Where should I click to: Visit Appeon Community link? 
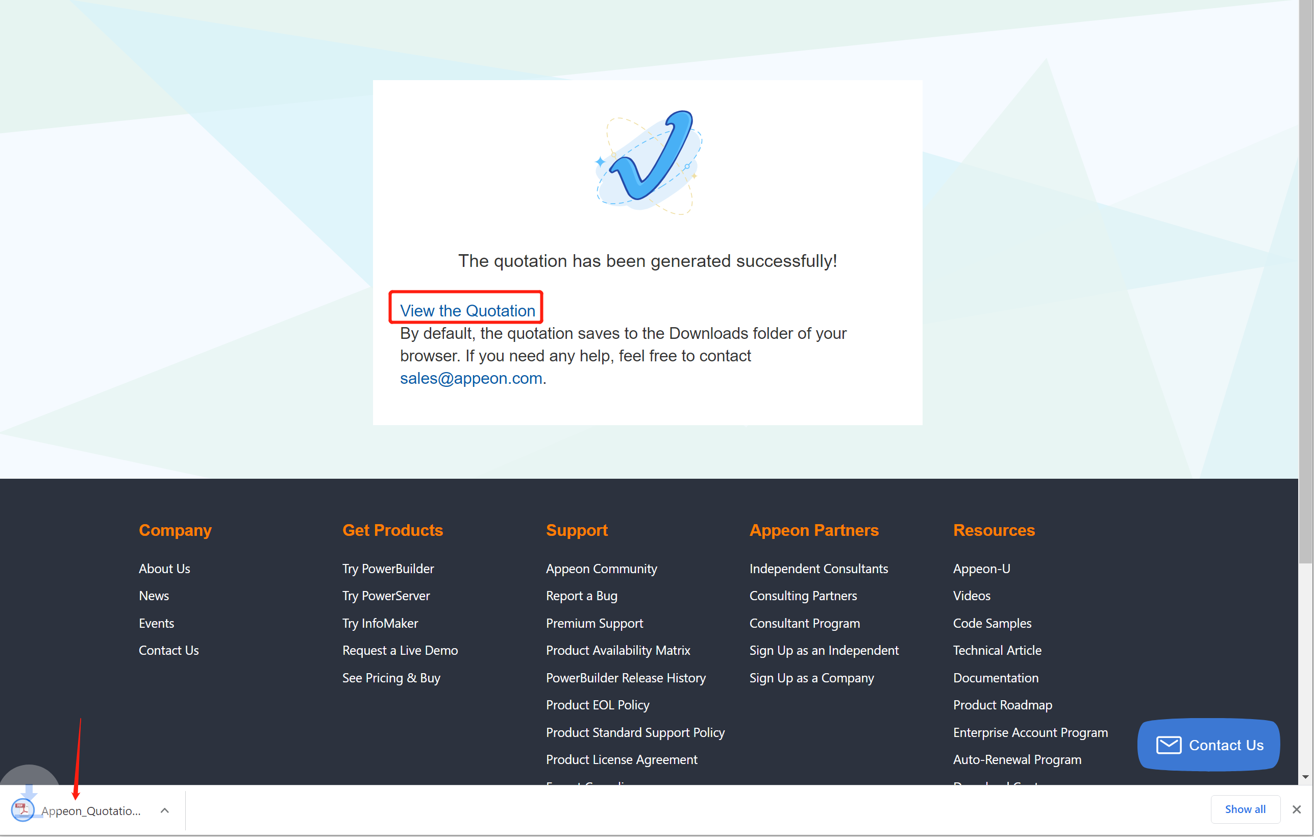[601, 568]
